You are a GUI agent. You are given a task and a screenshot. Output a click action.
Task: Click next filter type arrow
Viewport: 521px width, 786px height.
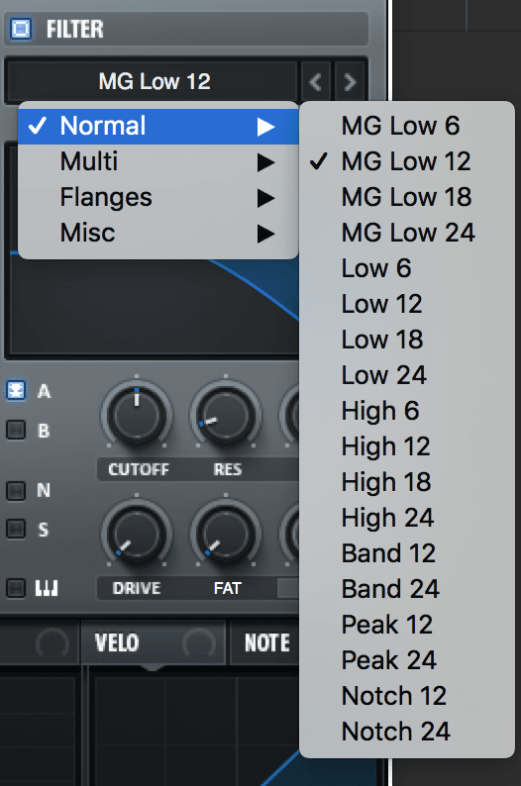[x=350, y=82]
